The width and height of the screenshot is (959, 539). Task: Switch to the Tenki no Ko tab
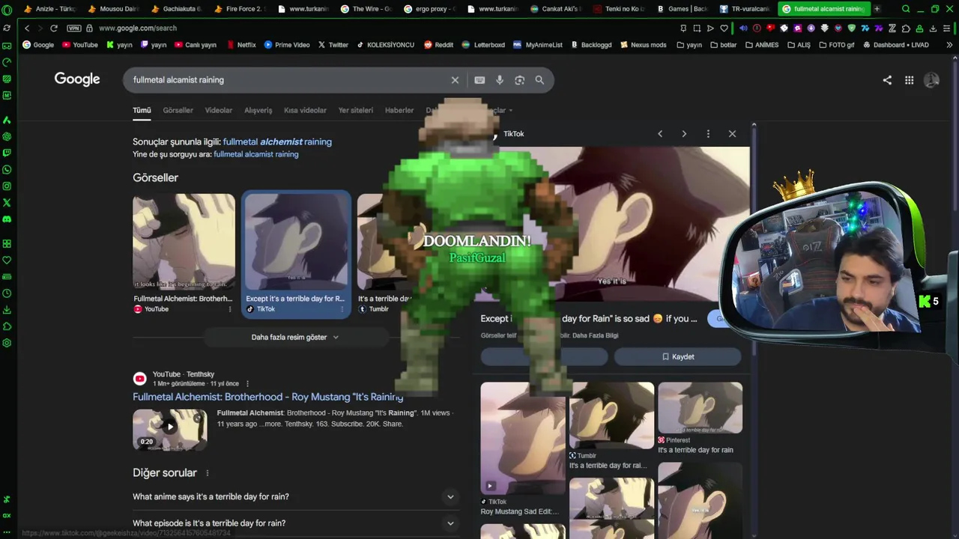619,9
